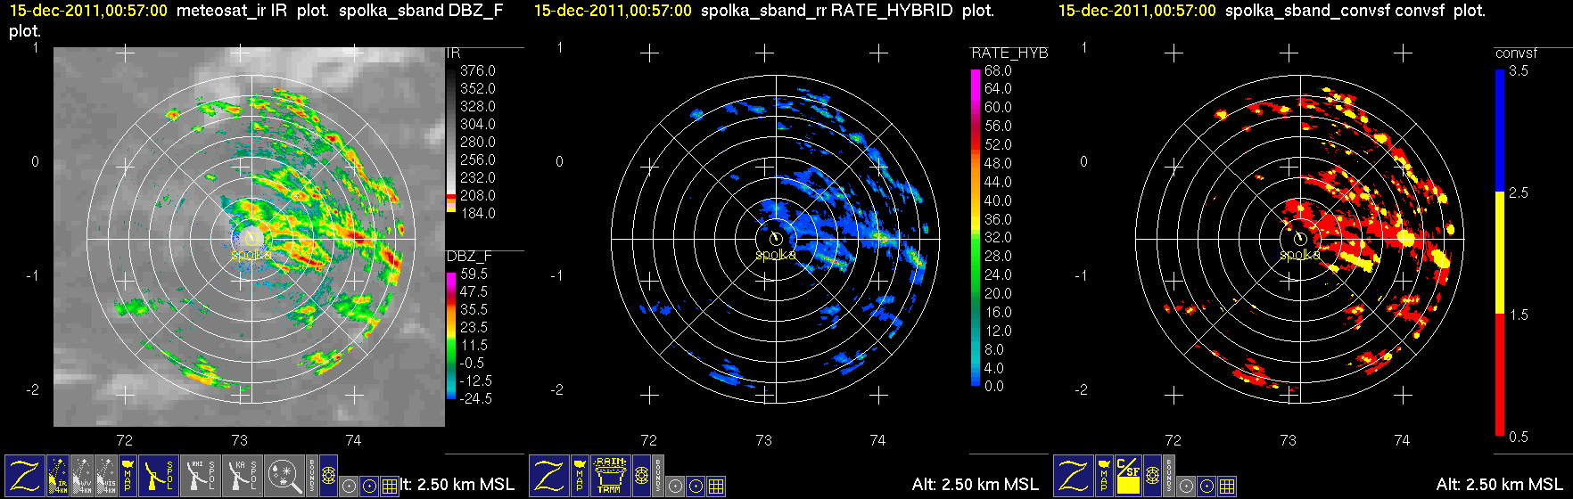The image size is (1573, 499).
Task: Click 'meteosat_ir IR' title text
Action: pos(232,11)
